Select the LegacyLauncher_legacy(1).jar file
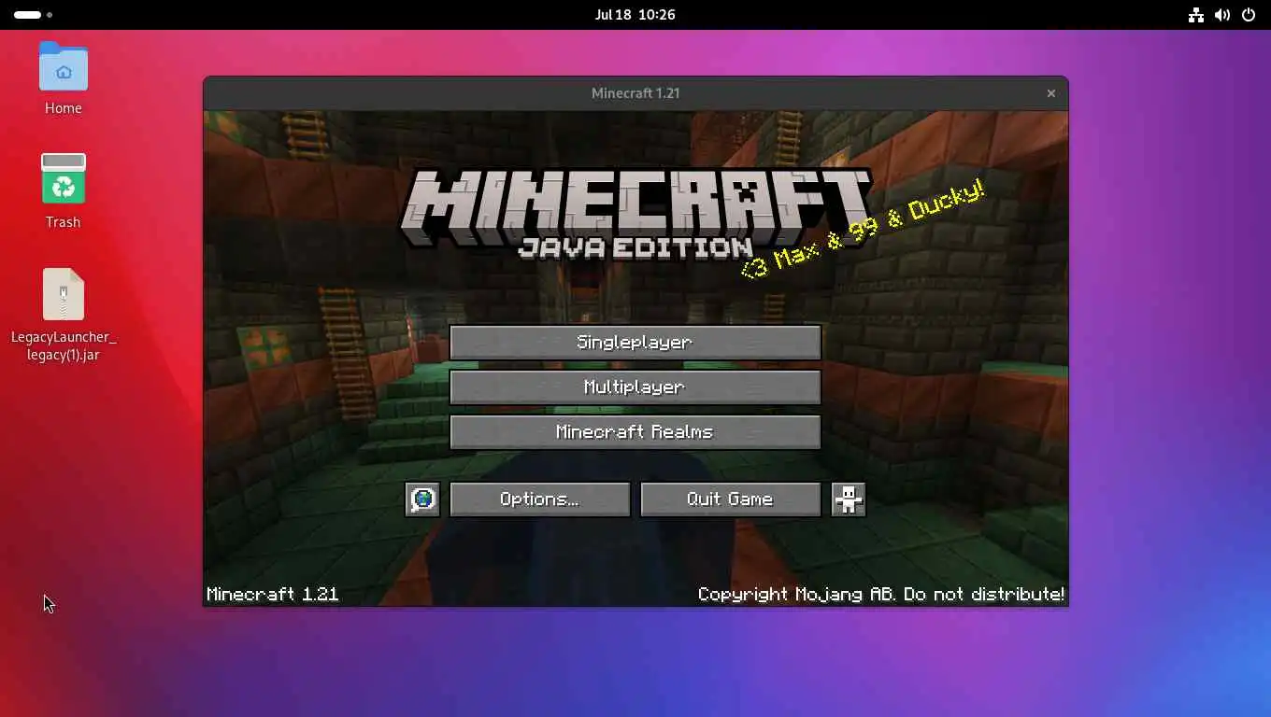 pyautogui.click(x=64, y=316)
